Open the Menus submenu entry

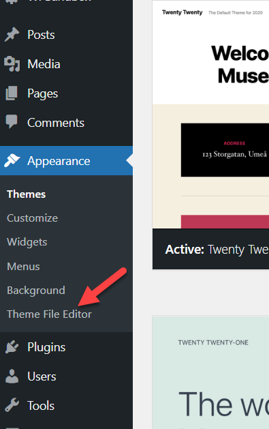[23, 266]
